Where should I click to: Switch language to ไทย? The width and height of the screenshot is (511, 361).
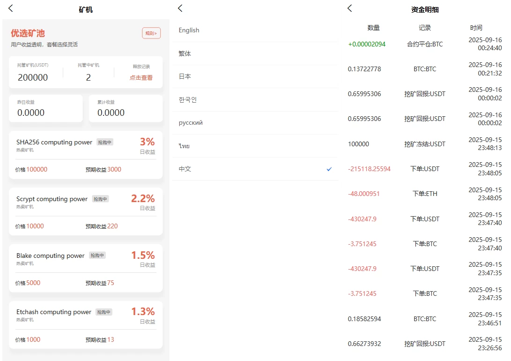point(183,146)
